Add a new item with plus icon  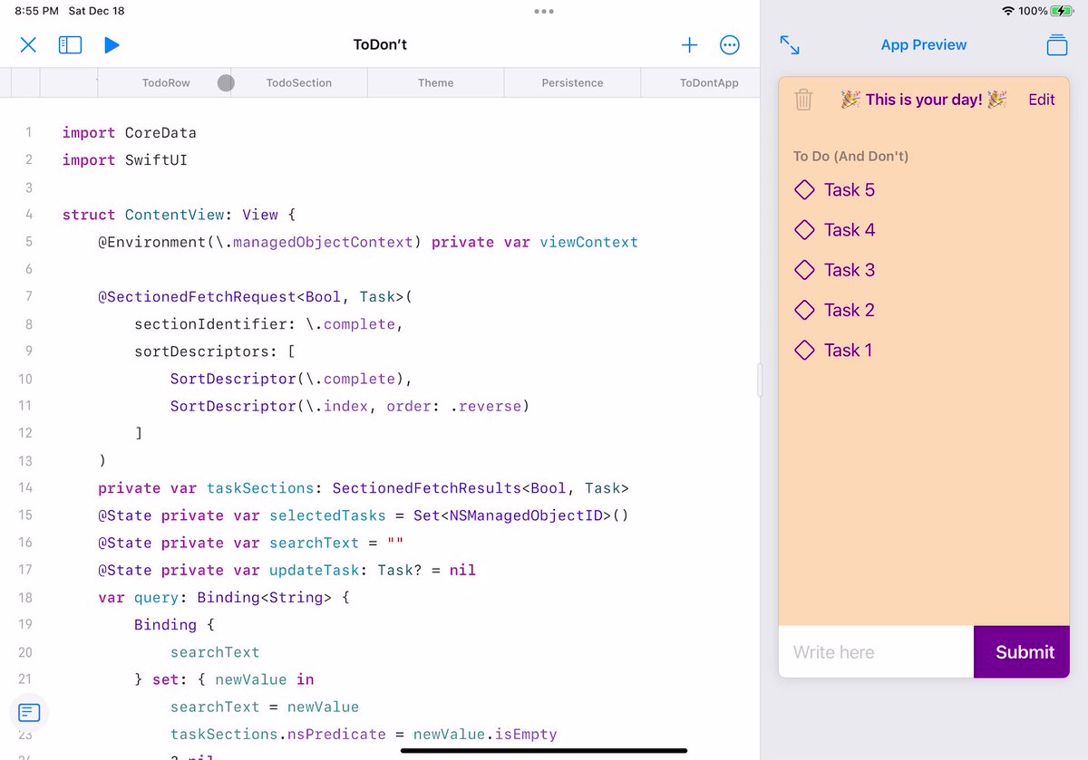click(689, 44)
